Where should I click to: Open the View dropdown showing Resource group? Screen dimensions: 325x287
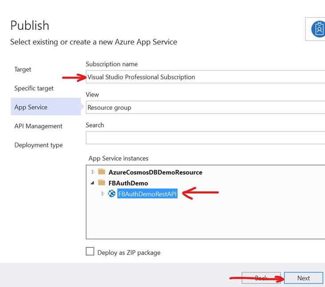point(206,108)
